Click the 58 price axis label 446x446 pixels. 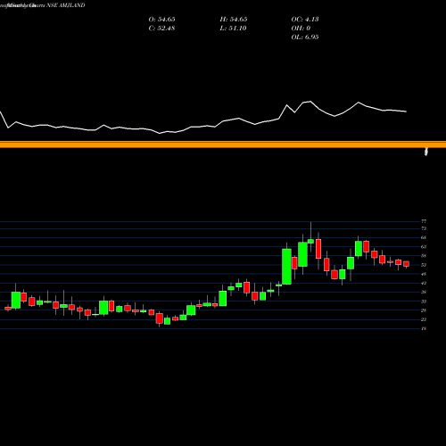coord(424,256)
